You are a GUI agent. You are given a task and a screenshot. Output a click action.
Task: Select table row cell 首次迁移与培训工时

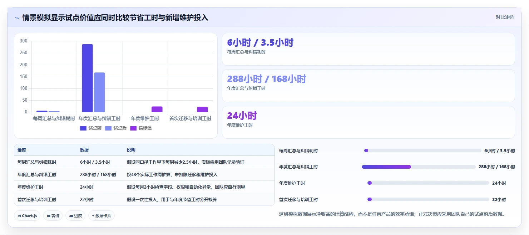[37, 200]
